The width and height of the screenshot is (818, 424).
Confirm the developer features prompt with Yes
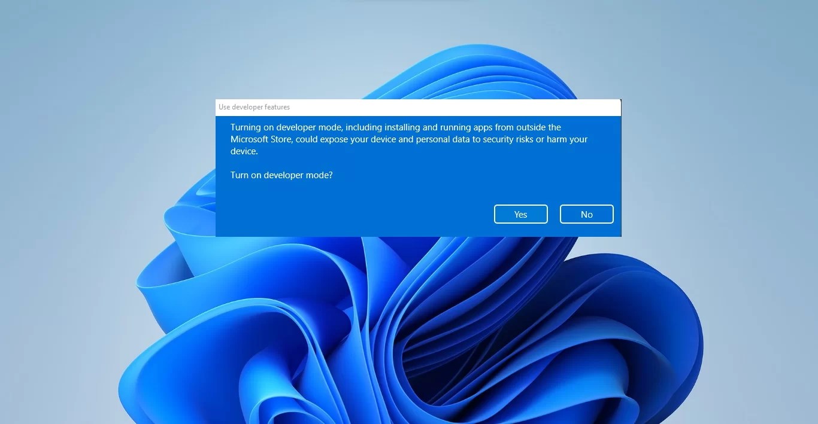coord(520,213)
